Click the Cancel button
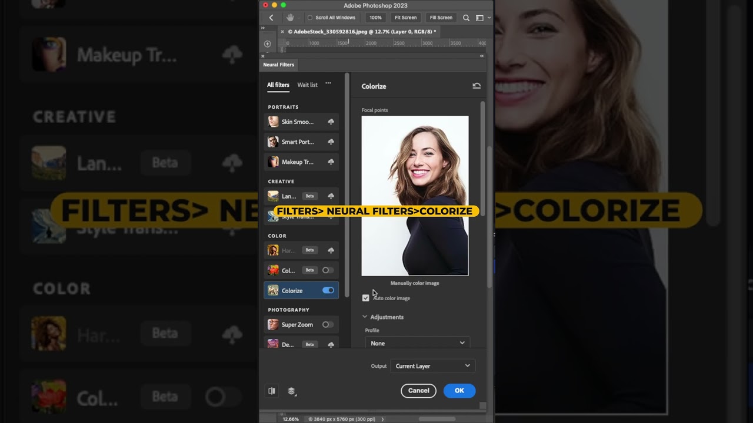The image size is (753, 423). click(418, 391)
